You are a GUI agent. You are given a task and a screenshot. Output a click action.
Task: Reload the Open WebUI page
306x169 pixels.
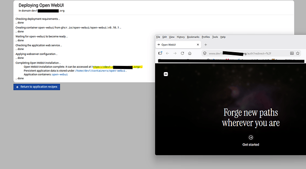click(x=182, y=54)
